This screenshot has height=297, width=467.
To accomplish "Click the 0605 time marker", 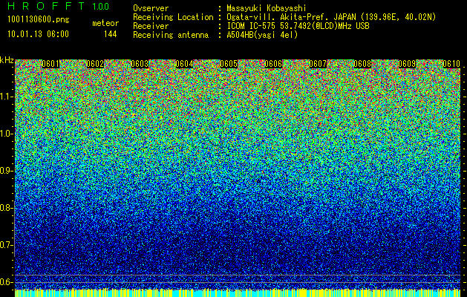I will click(x=229, y=64).
